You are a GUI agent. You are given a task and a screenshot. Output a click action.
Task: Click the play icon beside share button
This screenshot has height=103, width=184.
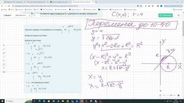click(x=175, y=15)
